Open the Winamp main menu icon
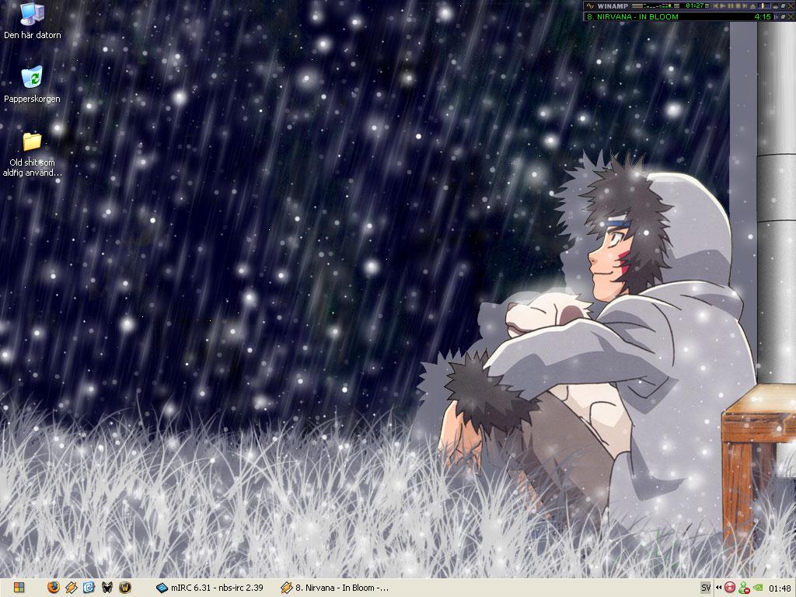This screenshot has height=597, width=796. (590, 6)
